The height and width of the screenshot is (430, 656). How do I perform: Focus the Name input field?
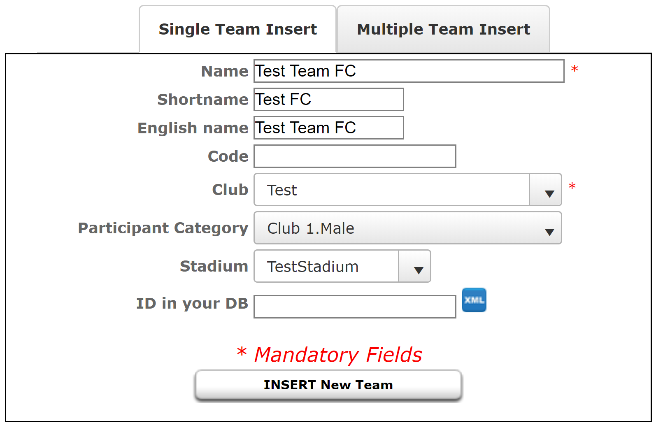tap(409, 71)
